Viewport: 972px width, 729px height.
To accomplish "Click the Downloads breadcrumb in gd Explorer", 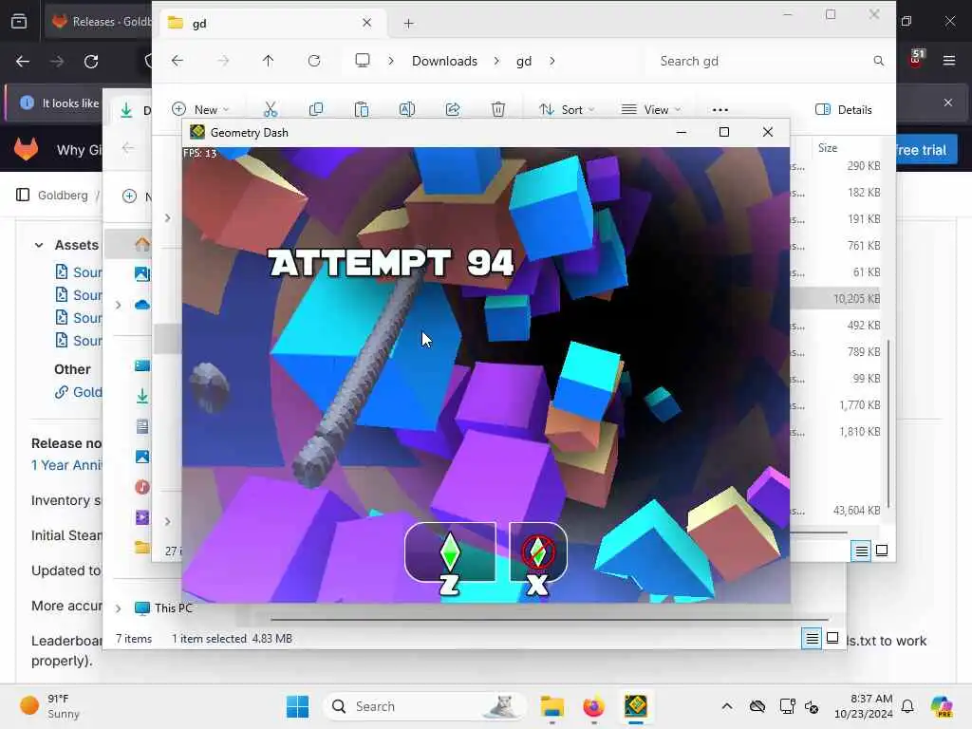I will tap(444, 61).
